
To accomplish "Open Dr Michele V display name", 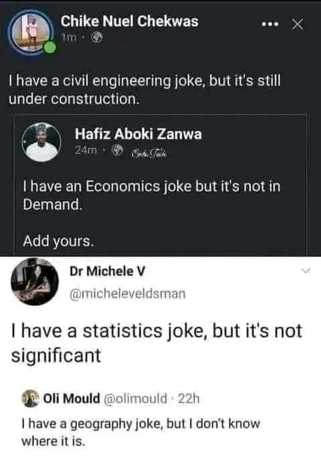I will 108,271.
